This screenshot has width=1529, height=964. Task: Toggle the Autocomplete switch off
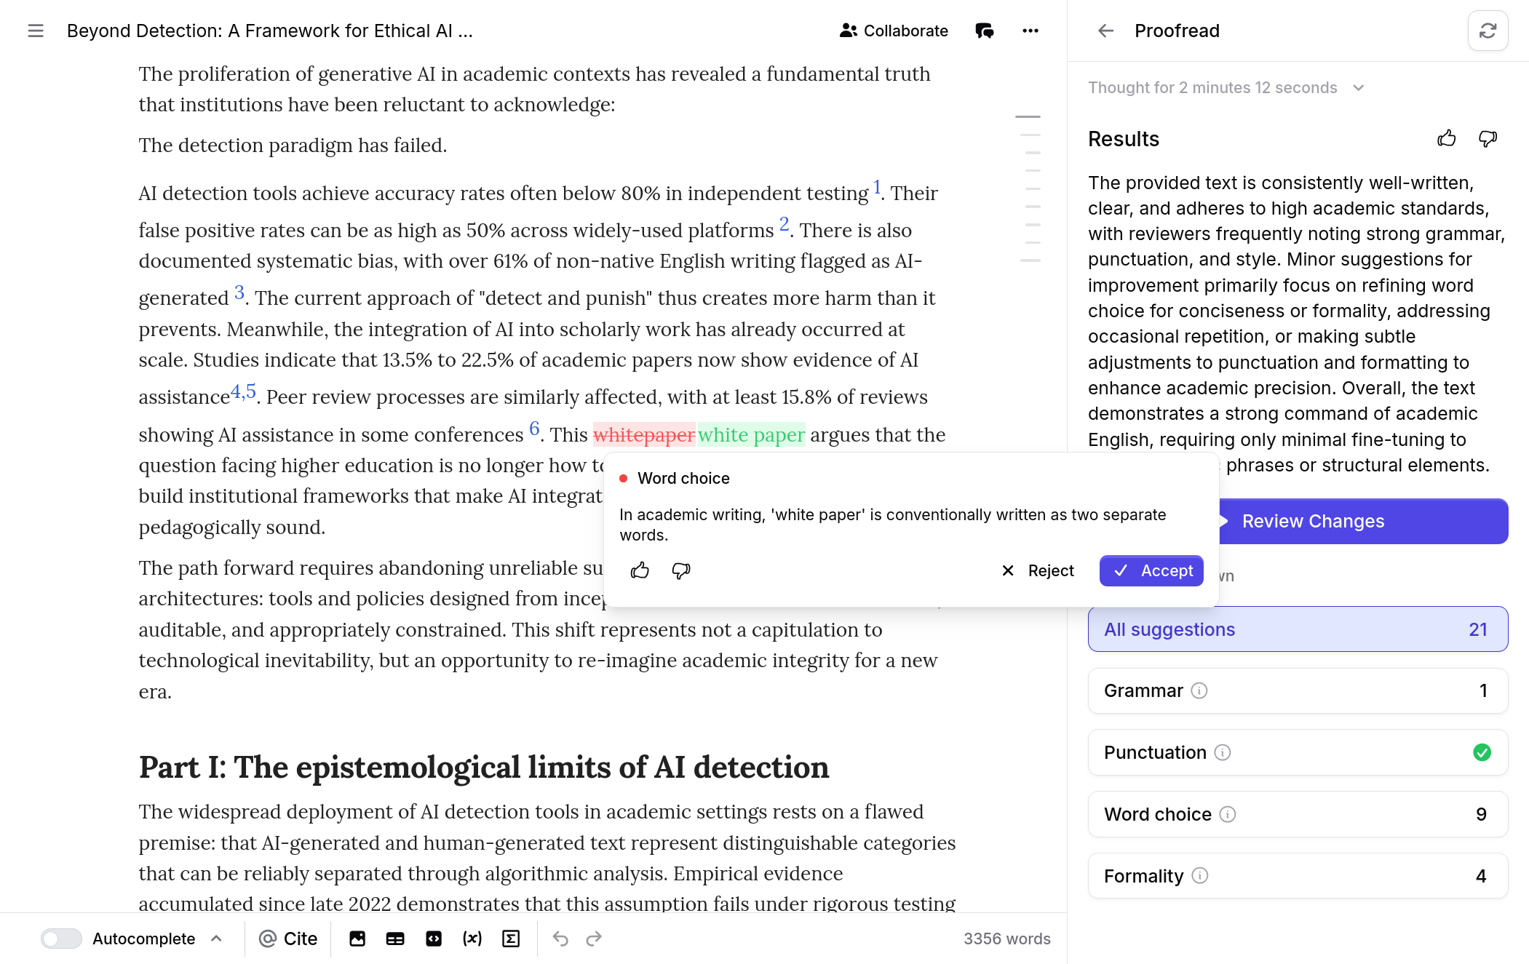click(61, 939)
